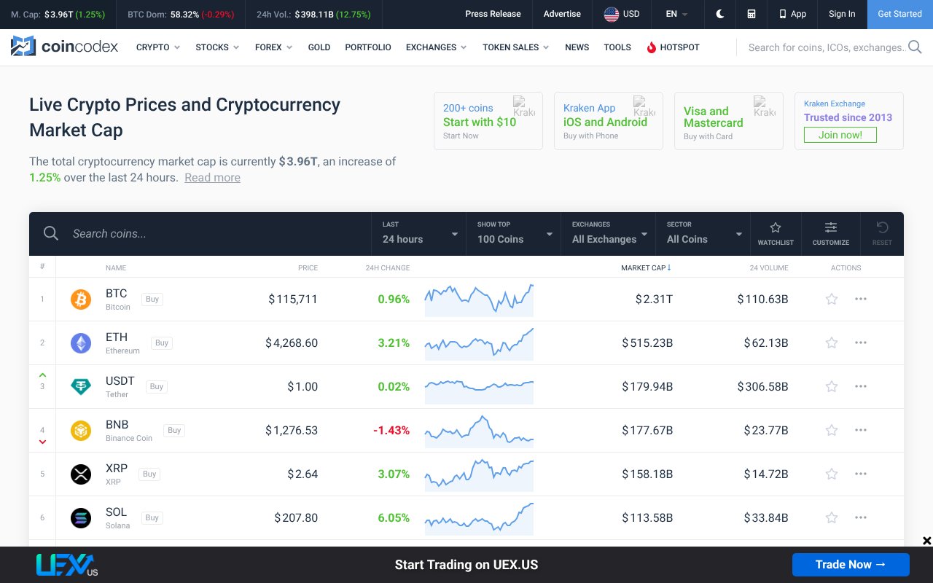Open the Customize columns panel
This screenshot has height=583, width=933.
tap(830, 232)
